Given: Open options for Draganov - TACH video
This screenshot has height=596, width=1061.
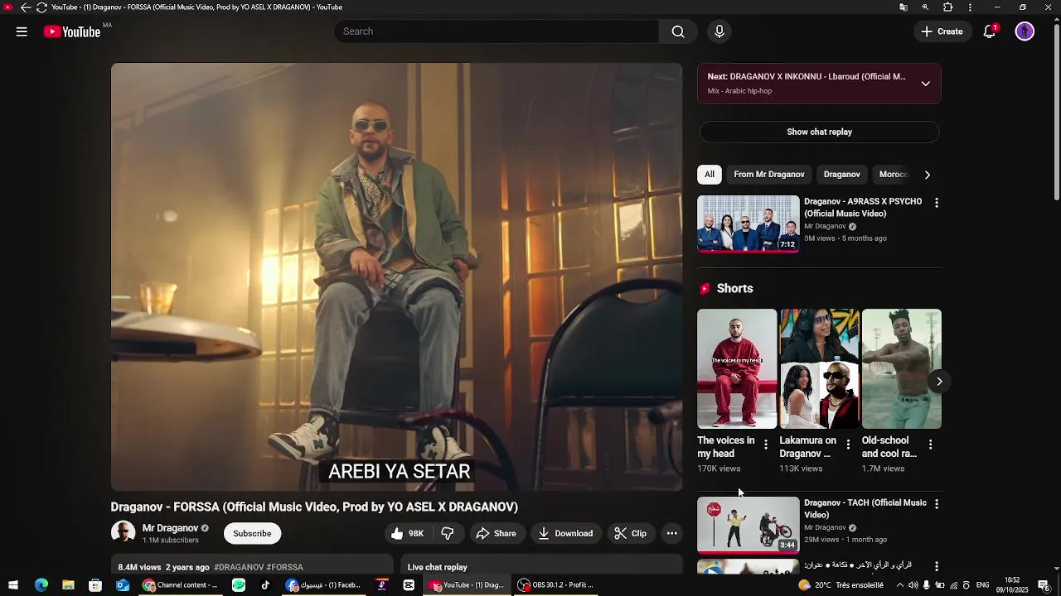Looking at the screenshot, I should click(x=937, y=504).
